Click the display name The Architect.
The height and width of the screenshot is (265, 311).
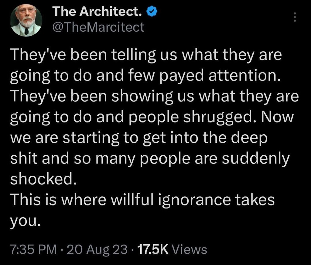pyautogui.click(x=97, y=11)
